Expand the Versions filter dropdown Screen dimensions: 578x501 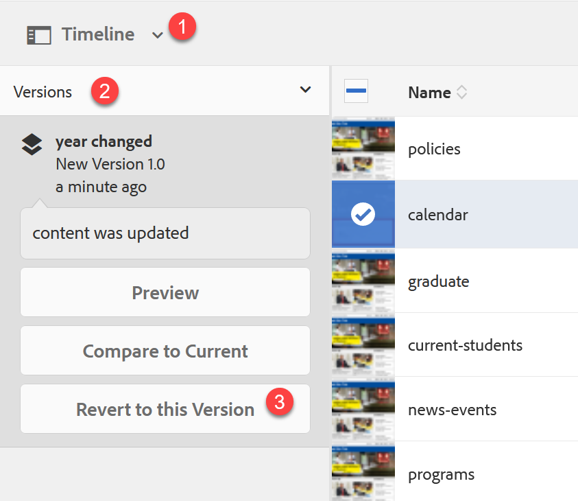pyautogui.click(x=306, y=90)
